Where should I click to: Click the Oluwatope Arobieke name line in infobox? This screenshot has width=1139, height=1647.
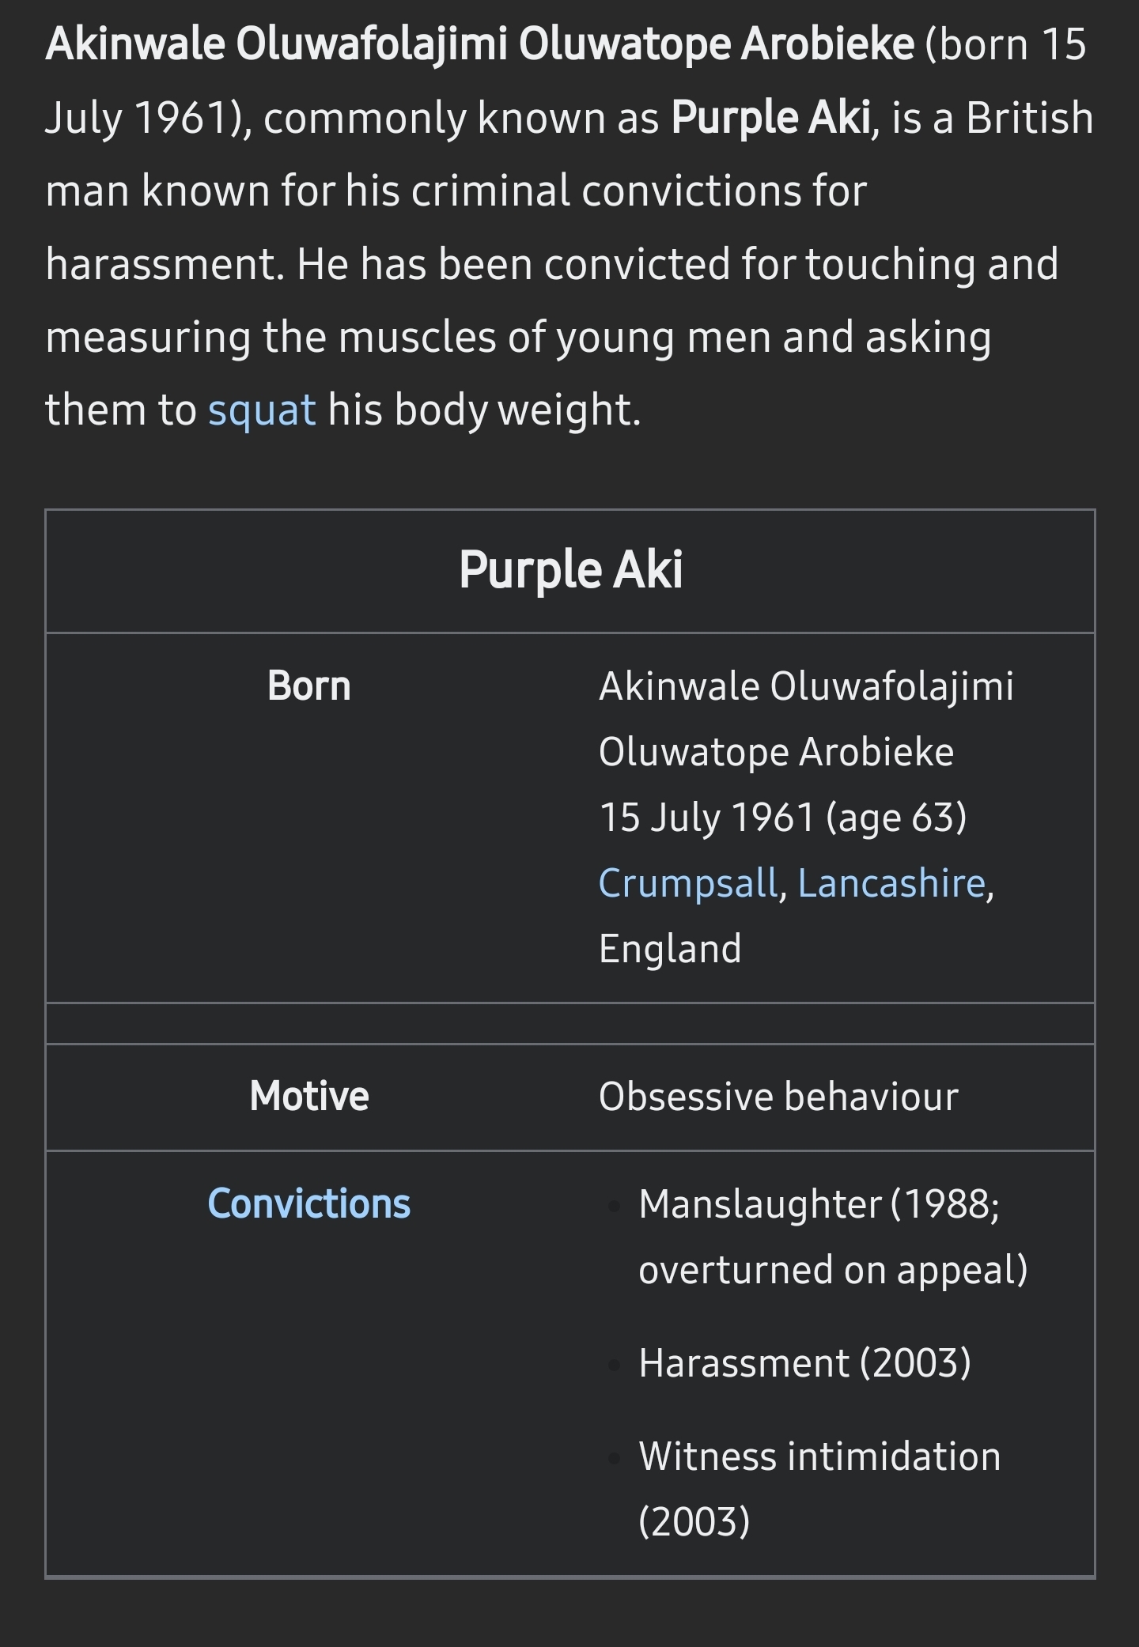(x=776, y=752)
